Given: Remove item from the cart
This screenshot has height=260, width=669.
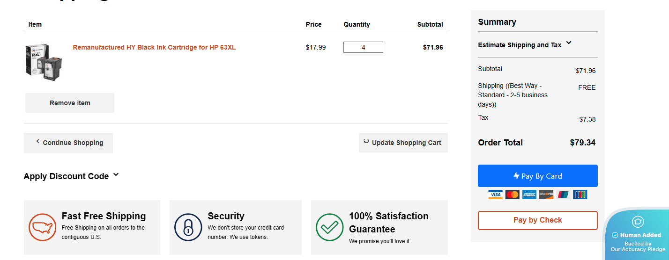Looking at the screenshot, I should pyautogui.click(x=70, y=103).
